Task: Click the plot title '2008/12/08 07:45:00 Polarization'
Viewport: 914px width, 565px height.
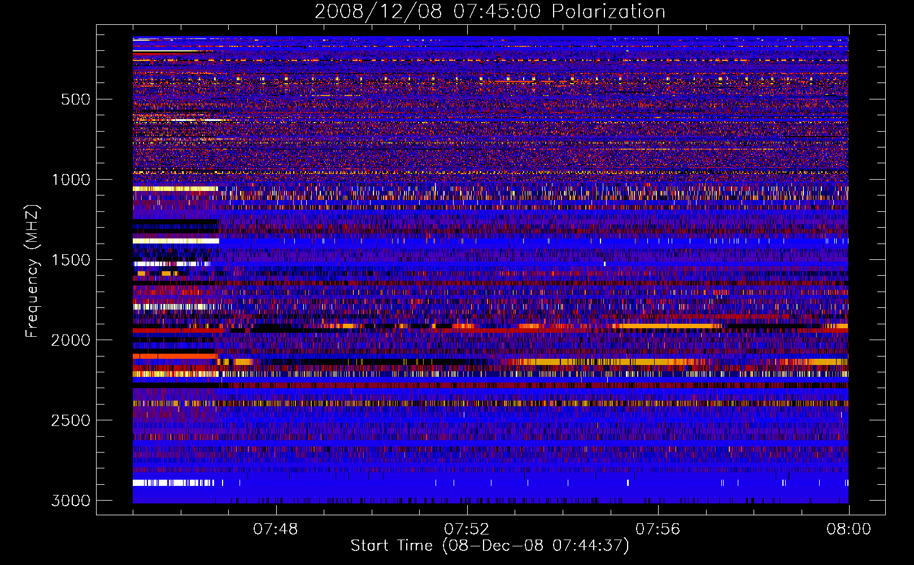Action: click(x=490, y=12)
